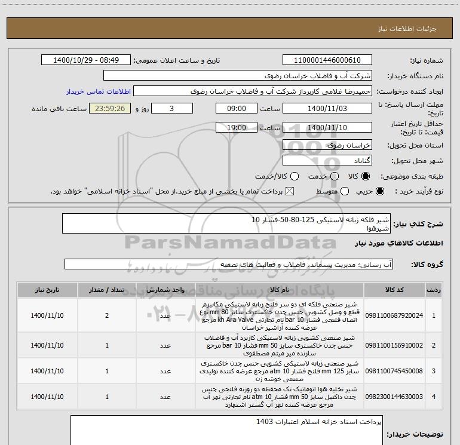460x445 pixels.
Task: Click the اطلاعات کالاهای مورد نیاز heading
Action: [x=398, y=244]
